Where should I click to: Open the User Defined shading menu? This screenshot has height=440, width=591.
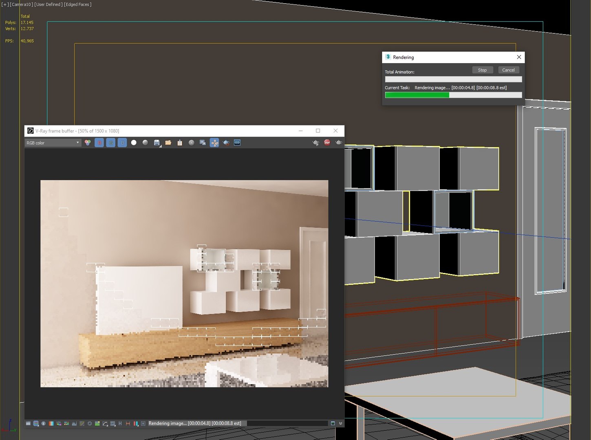(48, 4)
